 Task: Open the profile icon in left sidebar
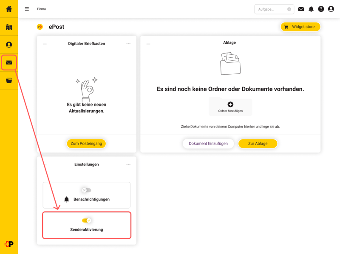[9, 45]
